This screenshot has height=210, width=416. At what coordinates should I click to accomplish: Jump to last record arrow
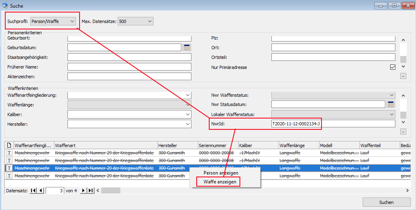coord(90,191)
